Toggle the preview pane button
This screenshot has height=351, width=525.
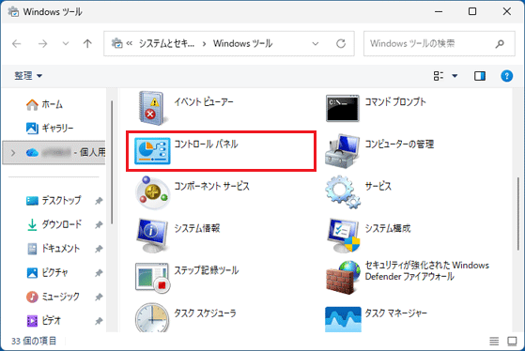click(480, 76)
